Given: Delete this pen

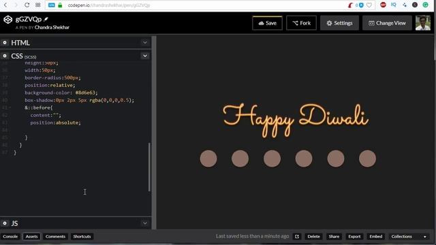Looking at the screenshot, I should coord(313,236).
